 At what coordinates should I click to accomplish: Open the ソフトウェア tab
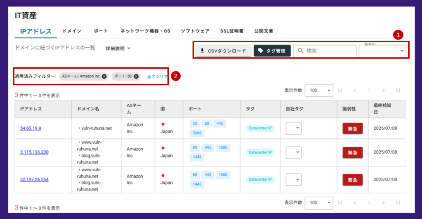coord(195,31)
